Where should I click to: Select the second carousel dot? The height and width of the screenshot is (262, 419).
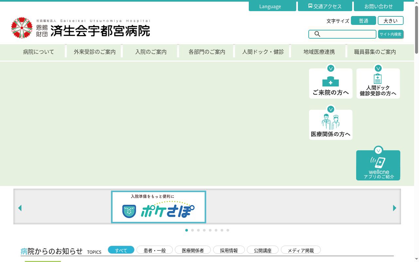[192, 230]
